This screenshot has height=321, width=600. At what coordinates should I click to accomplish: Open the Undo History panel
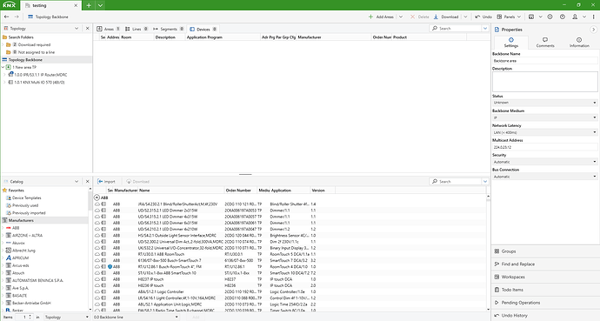(545, 315)
